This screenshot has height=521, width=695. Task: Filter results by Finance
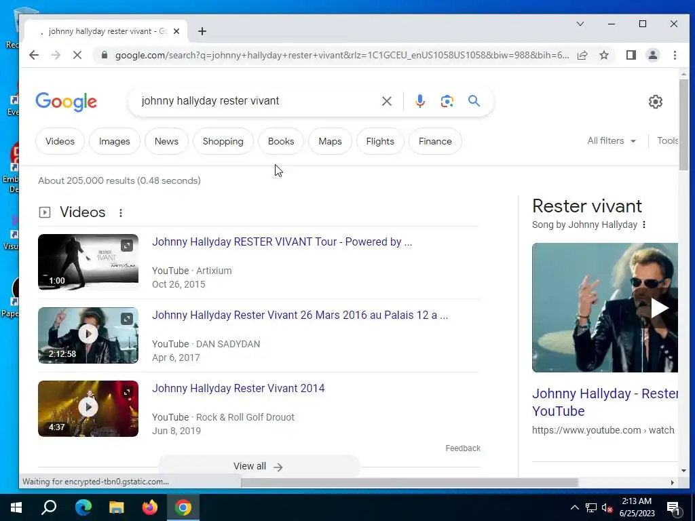coord(435,141)
